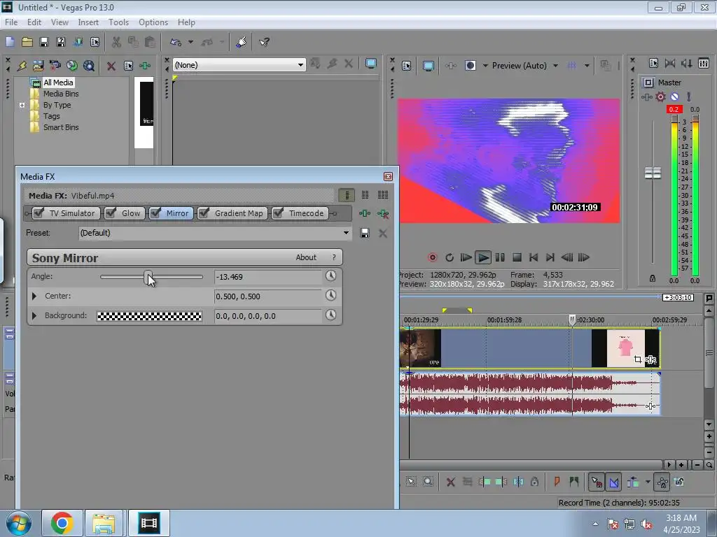Select the Media Bins tree item
This screenshot has height=537, width=717.
click(61, 94)
